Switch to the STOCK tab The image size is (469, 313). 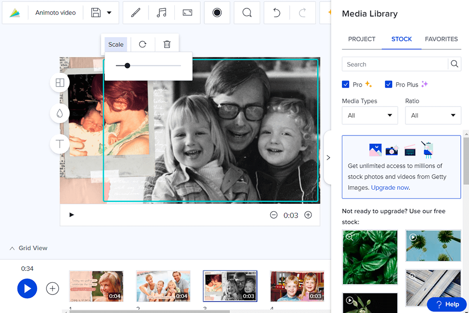(x=402, y=39)
